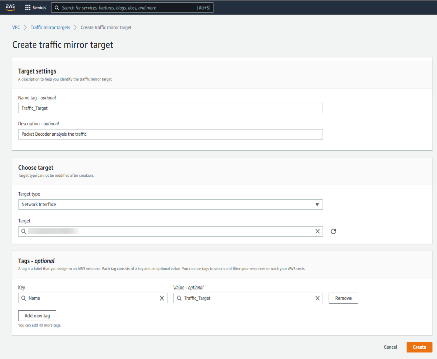Click the AWS logo icon

(11, 8)
